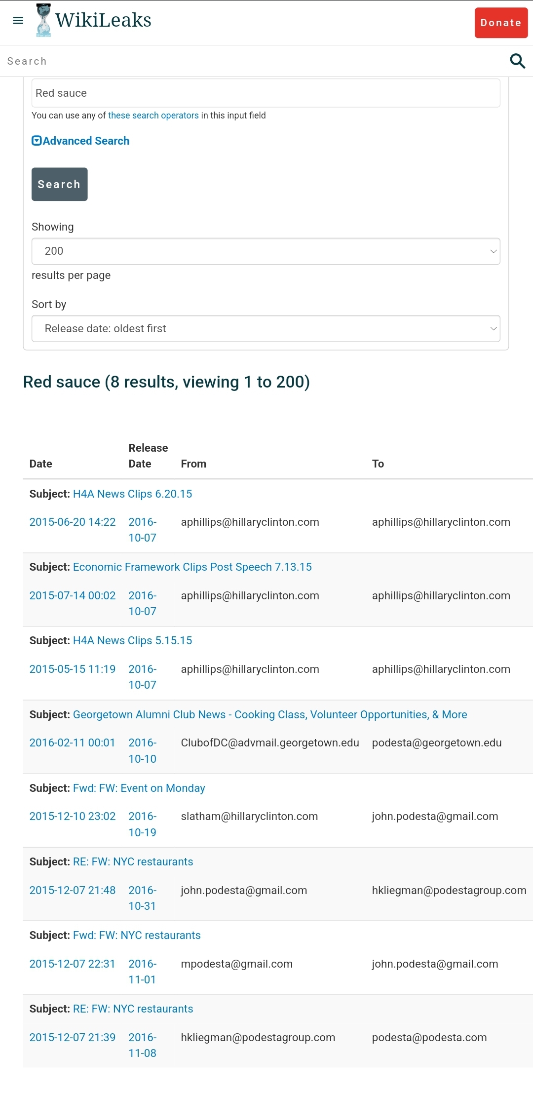Click sender slatham@hillaryclinton.com
This screenshot has height=1093, width=533.
(x=249, y=817)
